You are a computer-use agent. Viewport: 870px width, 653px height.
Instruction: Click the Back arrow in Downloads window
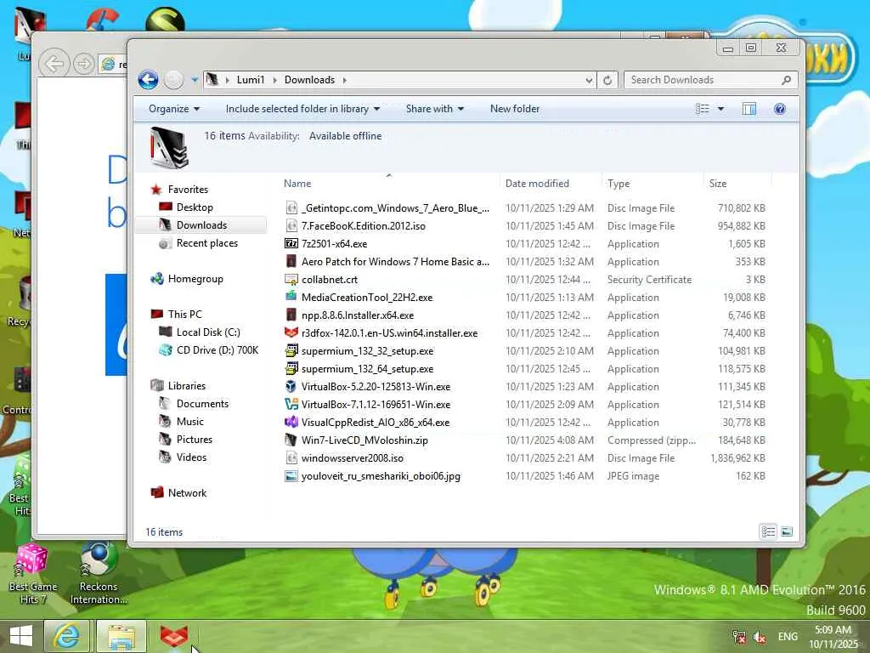pos(148,80)
